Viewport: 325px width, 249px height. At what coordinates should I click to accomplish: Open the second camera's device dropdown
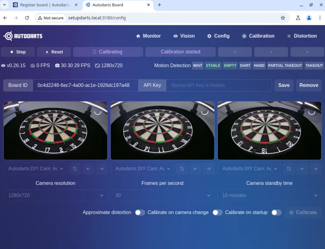point(142,169)
